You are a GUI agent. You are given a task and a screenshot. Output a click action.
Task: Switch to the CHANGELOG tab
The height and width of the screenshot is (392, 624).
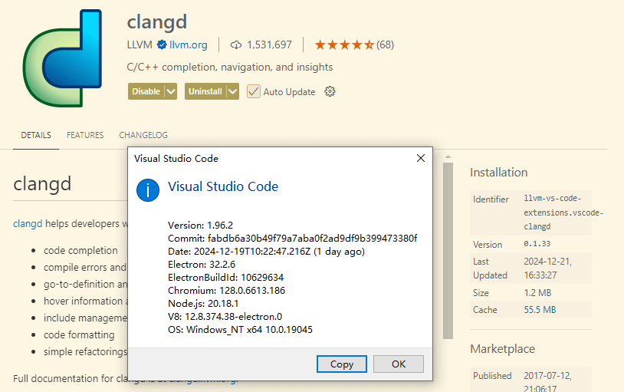point(143,135)
